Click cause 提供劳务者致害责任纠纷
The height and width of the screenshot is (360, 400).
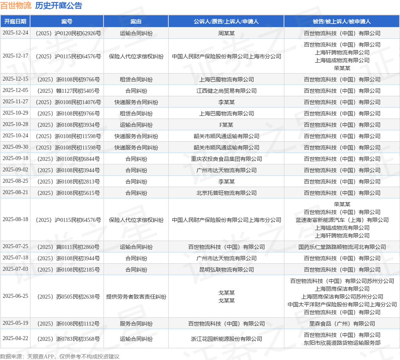pos(136,297)
